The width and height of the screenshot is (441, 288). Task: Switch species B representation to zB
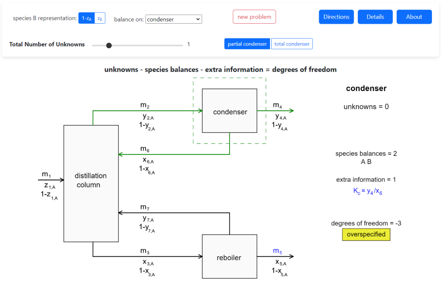click(x=99, y=18)
